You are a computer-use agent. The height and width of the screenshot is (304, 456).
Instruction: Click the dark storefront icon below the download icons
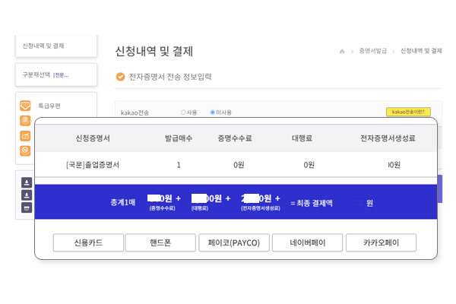click(27, 207)
